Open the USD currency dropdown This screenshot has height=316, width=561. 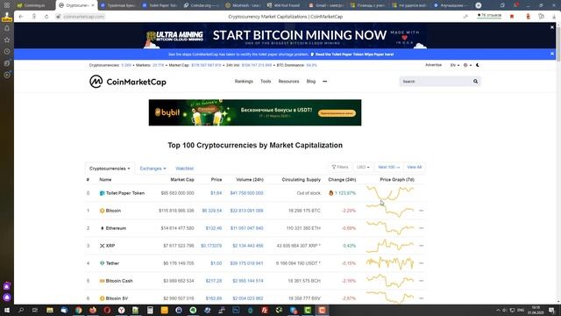pyautogui.click(x=363, y=167)
